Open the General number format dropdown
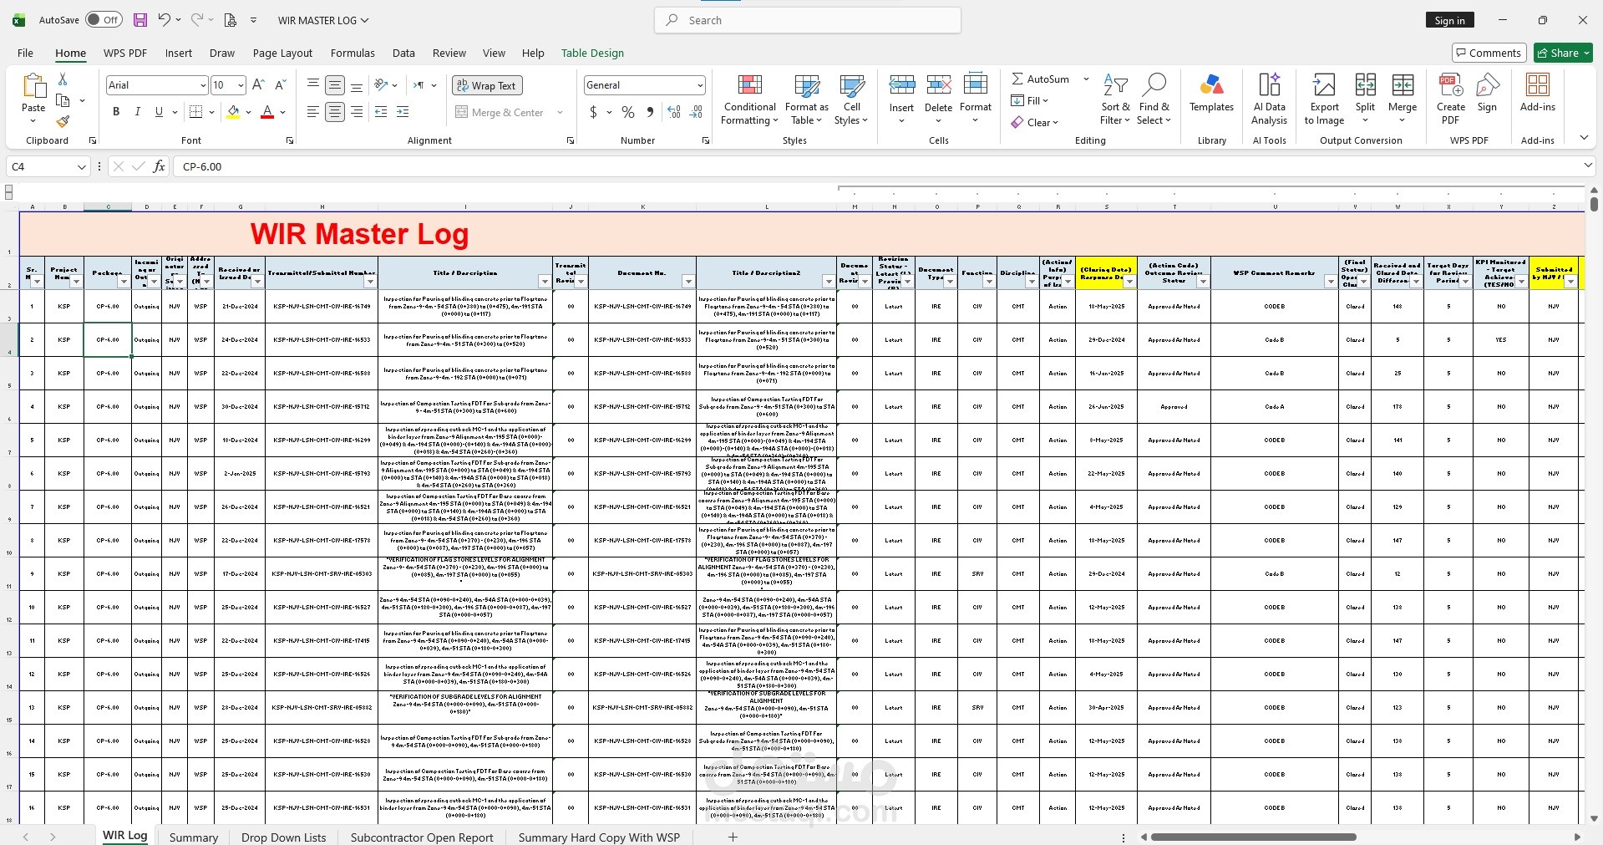 pyautogui.click(x=700, y=85)
